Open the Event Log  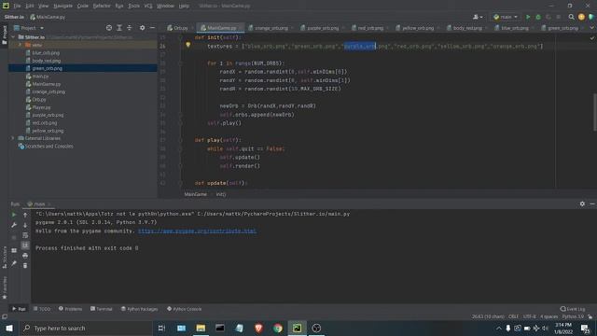573,309
